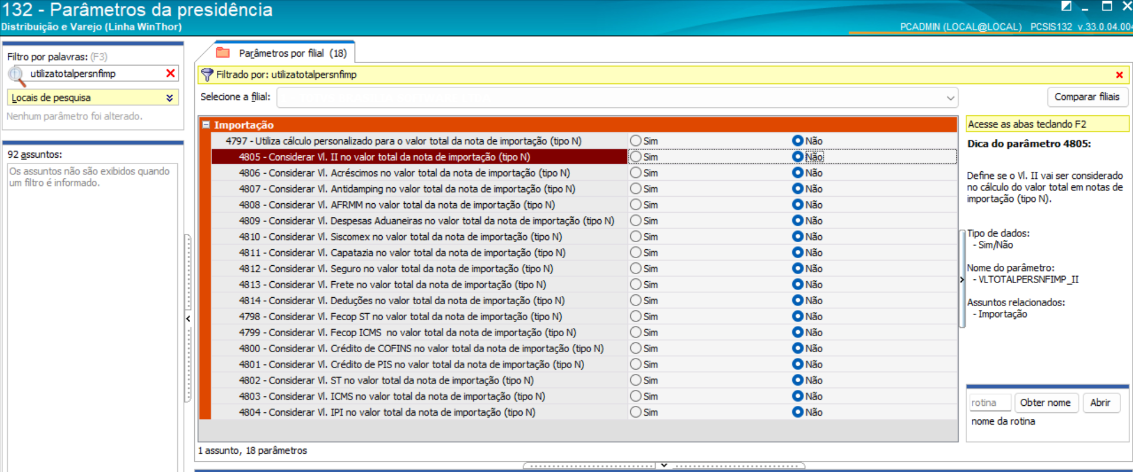Select 'Sim' for parameter 4813 Frete

[x=636, y=284]
